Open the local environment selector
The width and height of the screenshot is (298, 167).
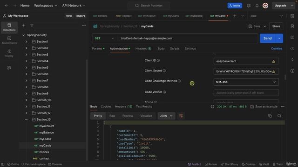[266, 16]
